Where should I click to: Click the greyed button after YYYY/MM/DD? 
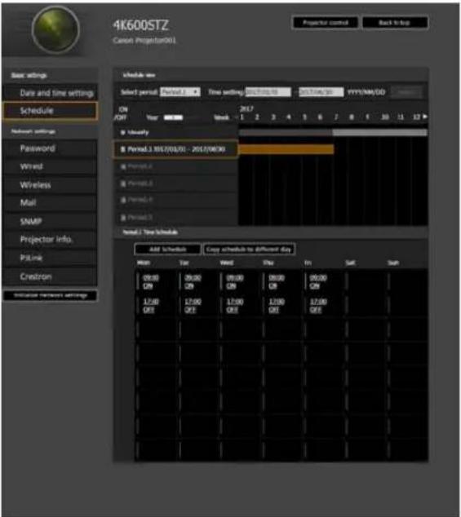(407, 92)
